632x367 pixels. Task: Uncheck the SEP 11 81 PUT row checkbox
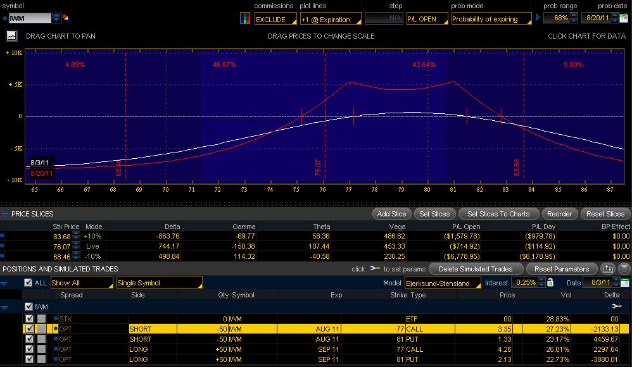29,359
